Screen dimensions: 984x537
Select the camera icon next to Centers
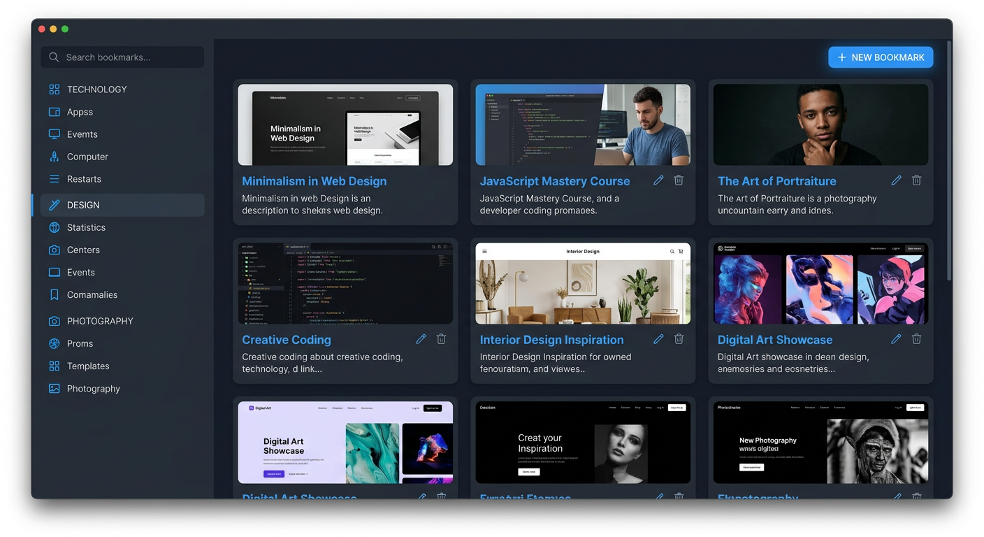pyautogui.click(x=54, y=250)
